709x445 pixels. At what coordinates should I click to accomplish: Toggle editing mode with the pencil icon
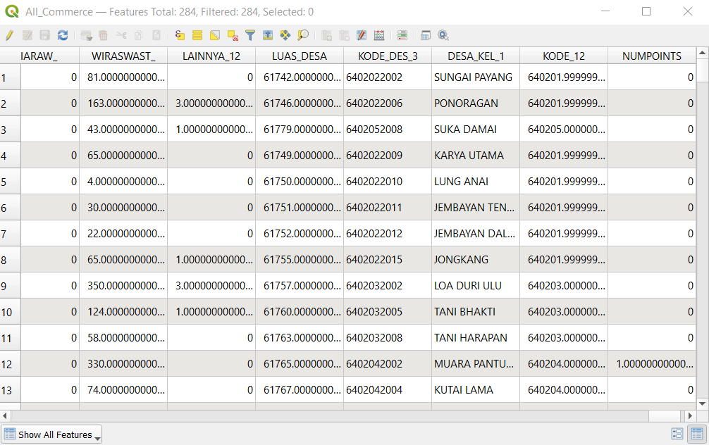pyautogui.click(x=9, y=35)
